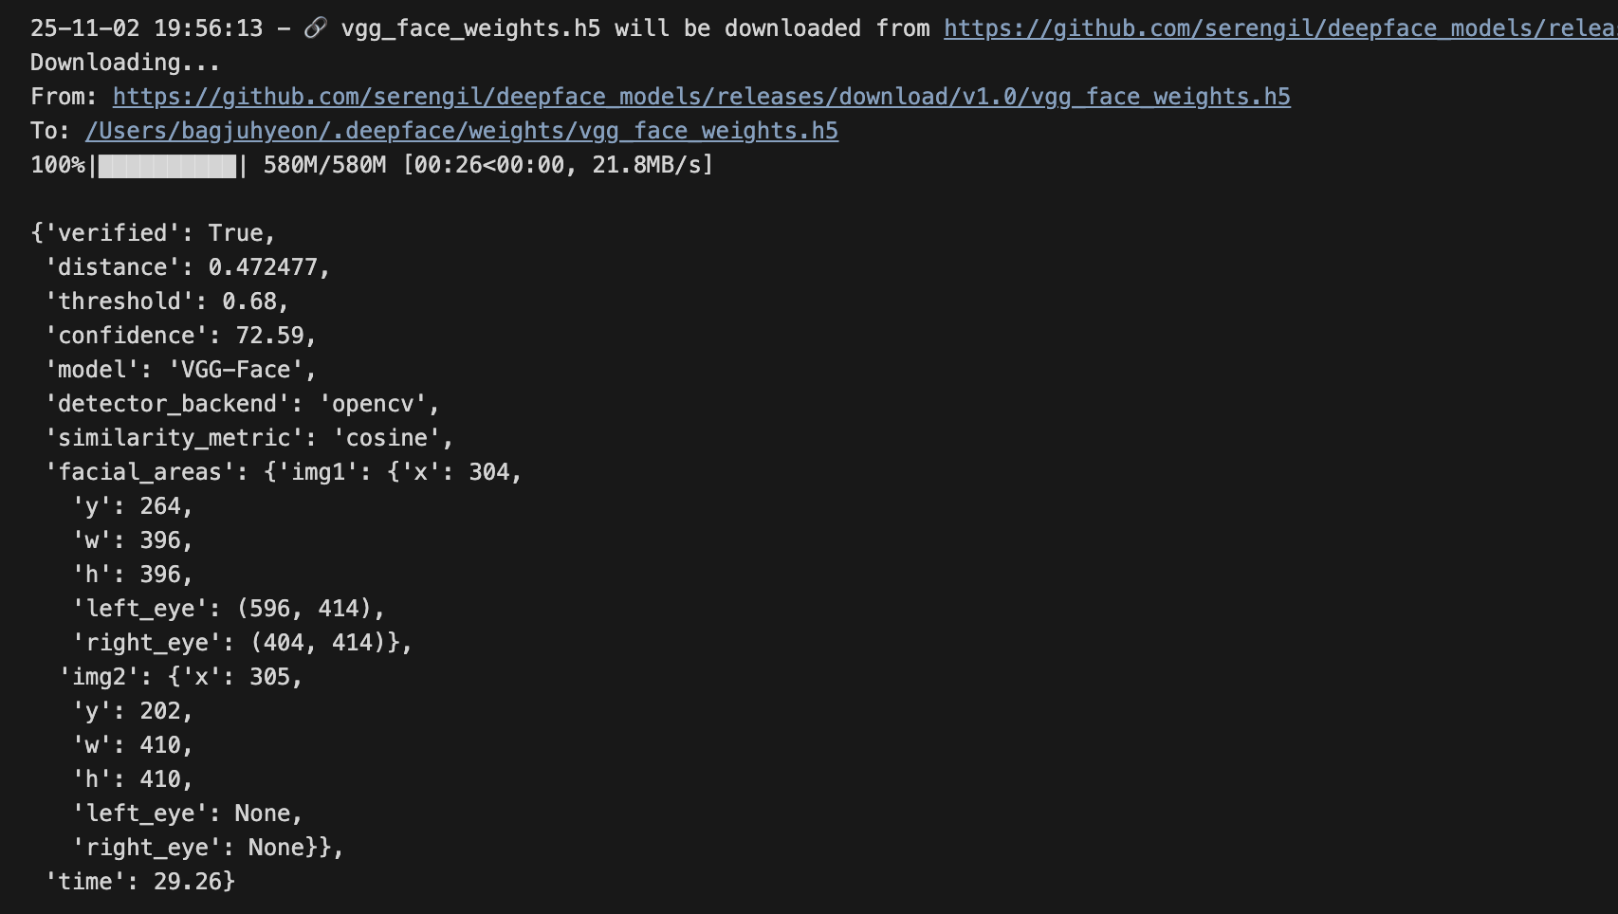The image size is (1618, 914).
Task: Click the chain link icon before vgg_face_weights.h5
Action: 315,28
